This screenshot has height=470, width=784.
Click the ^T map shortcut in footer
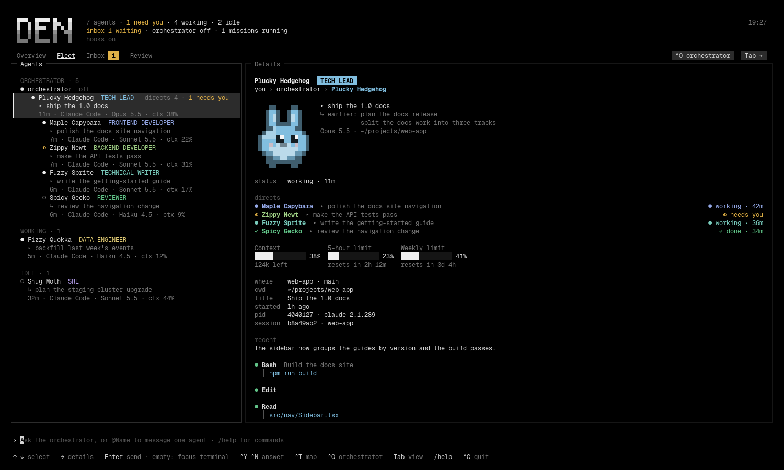pyautogui.click(x=306, y=457)
